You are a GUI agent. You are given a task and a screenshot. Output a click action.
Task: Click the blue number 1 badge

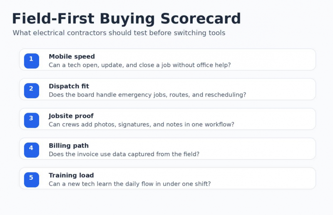coord(32,61)
